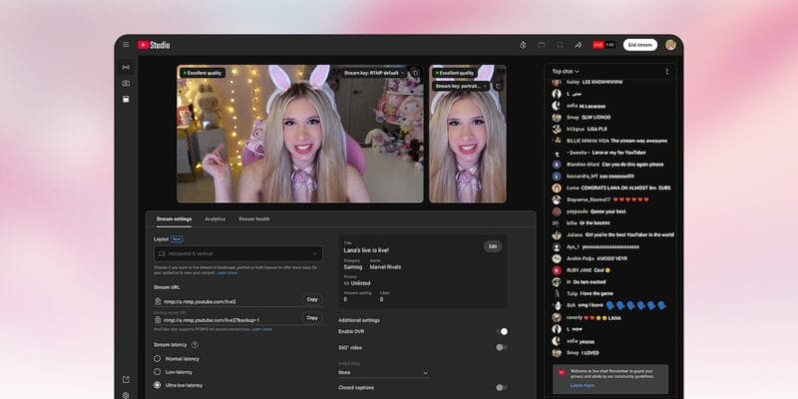The height and width of the screenshot is (399, 798).
Task: Click the share arrow icon in header
Action: 578,45
